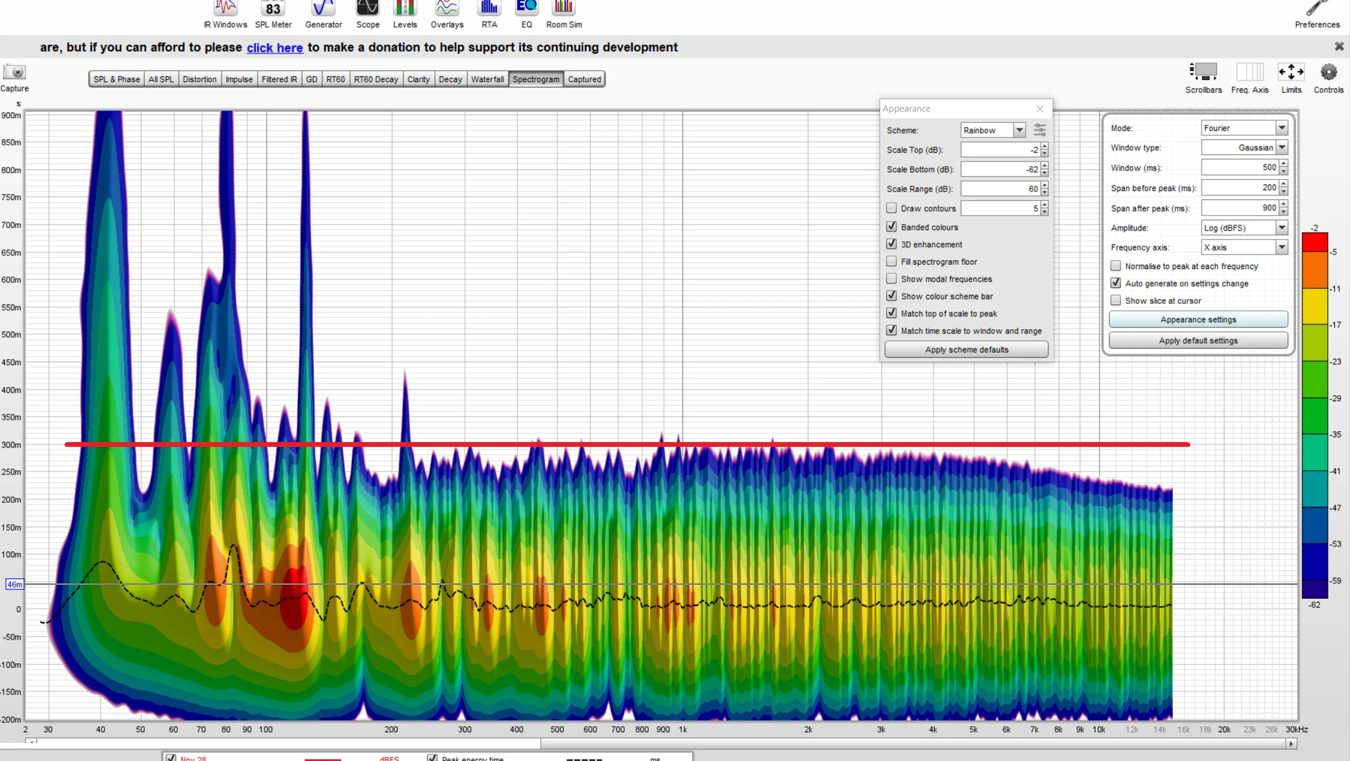Image resolution: width=1350 pixels, height=761 pixels.
Task: Open the Overlays window
Action: pyautogui.click(x=447, y=14)
